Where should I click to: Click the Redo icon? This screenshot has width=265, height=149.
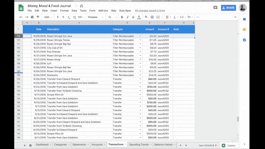(x=26, y=17)
